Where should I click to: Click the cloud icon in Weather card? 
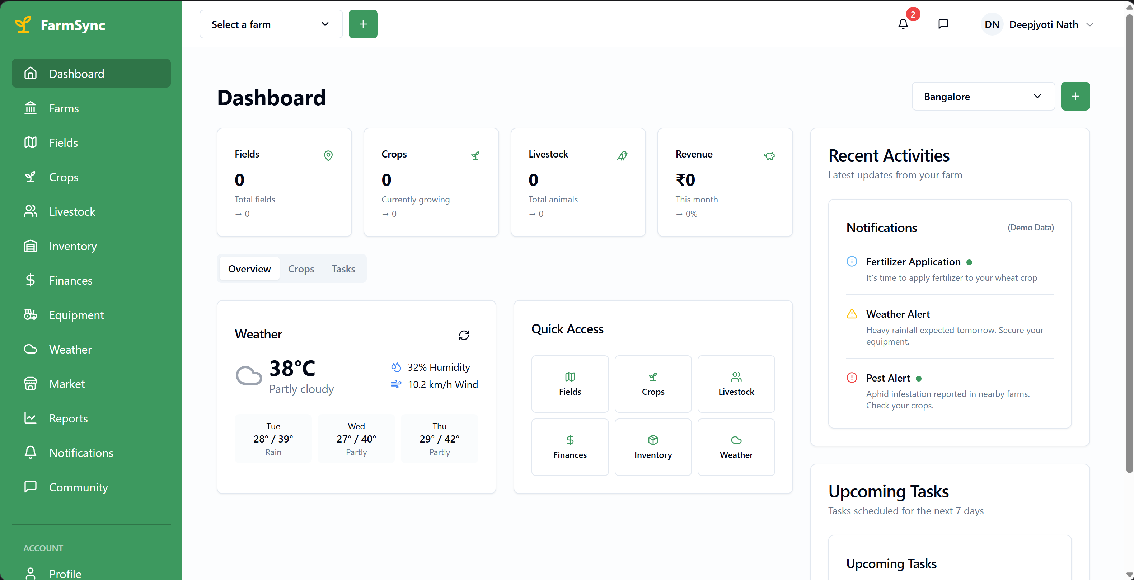[x=249, y=376]
